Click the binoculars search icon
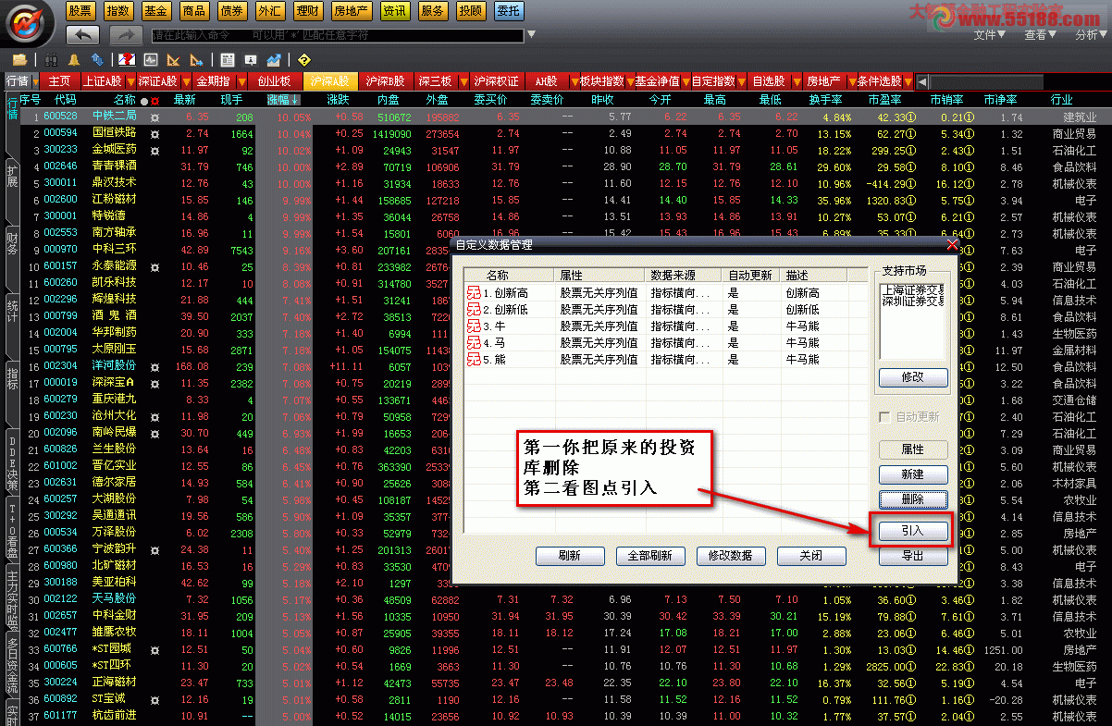The image size is (1112, 726). click(51, 60)
